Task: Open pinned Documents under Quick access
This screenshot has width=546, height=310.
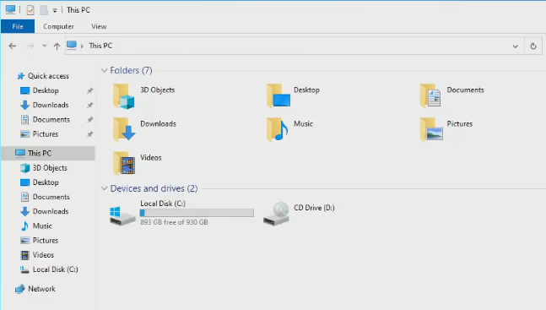Action: pos(51,120)
